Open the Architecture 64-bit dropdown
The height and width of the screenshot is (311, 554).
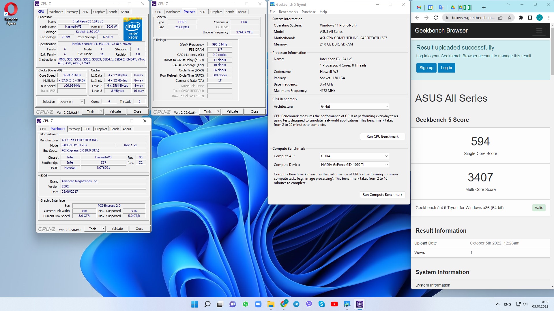click(x=354, y=107)
